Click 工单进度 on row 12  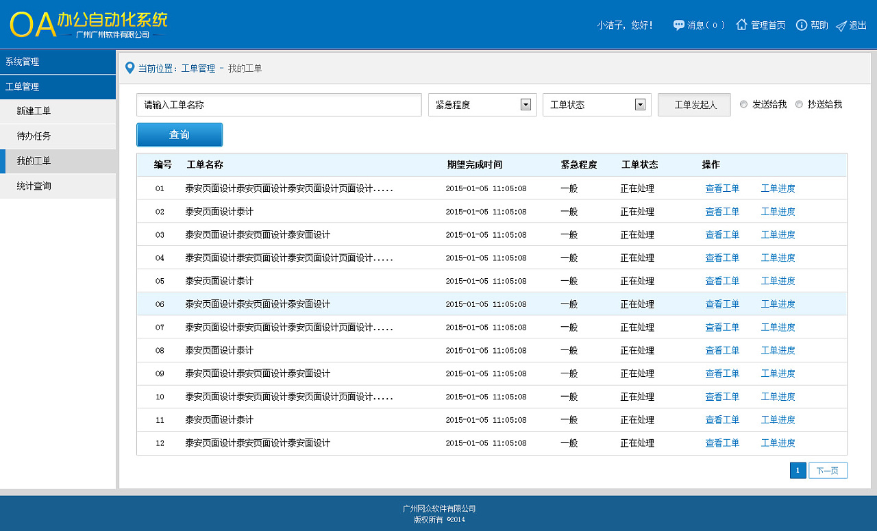778,443
